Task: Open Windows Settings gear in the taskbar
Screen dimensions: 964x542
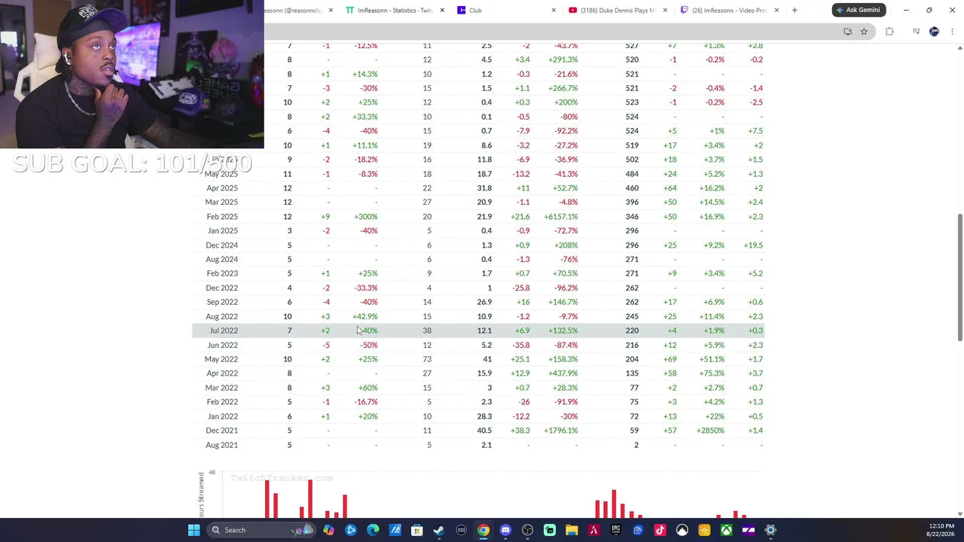Action: click(770, 530)
